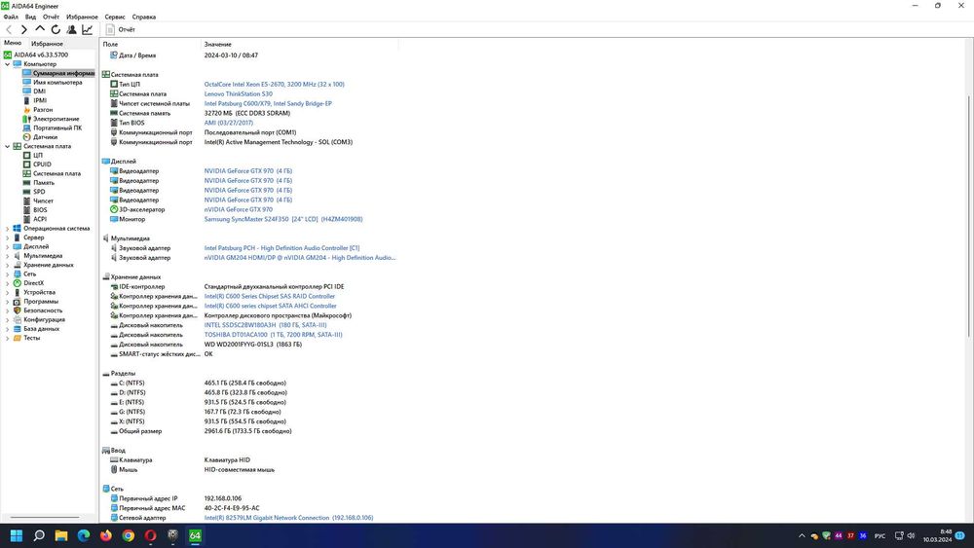Switch to the Меню sidebar tab
This screenshot has height=548, width=974.
pos(13,43)
